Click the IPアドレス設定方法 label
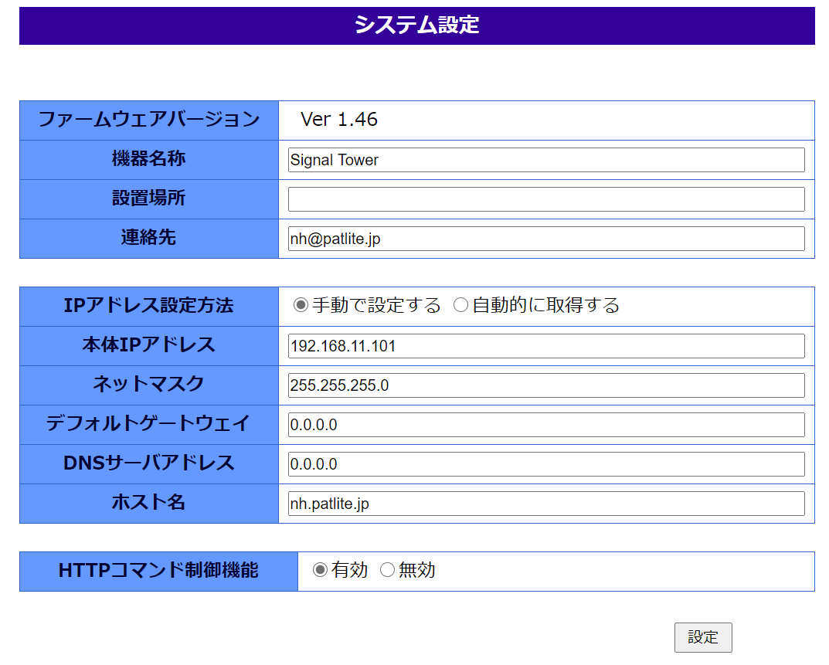 149,306
